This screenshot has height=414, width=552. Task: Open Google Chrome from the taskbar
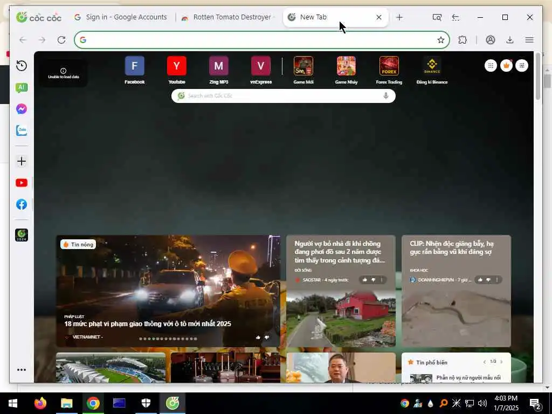tap(93, 403)
